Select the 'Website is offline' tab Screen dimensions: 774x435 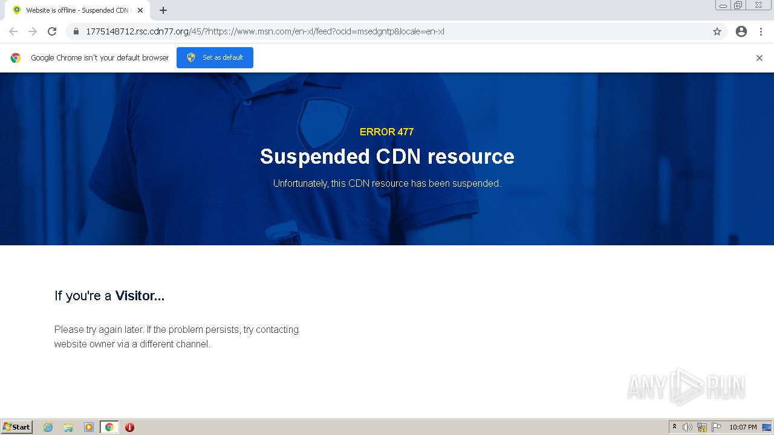click(x=77, y=10)
